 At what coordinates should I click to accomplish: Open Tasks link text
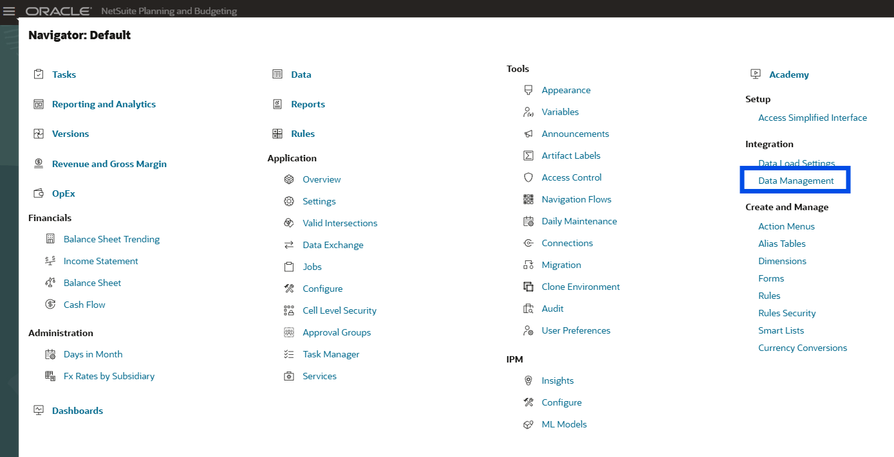[x=64, y=75]
